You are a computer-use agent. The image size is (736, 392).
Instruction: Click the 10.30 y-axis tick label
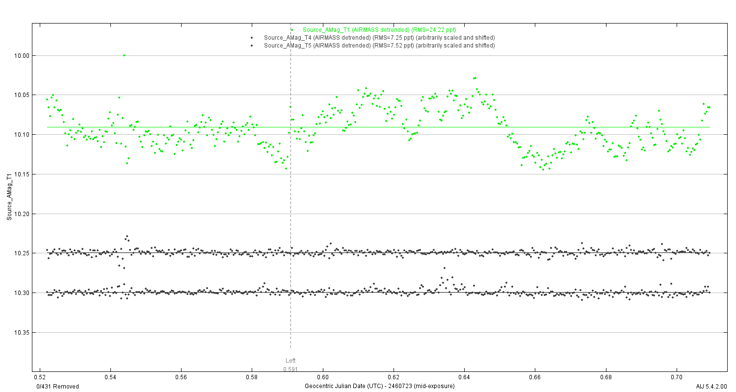(x=23, y=293)
